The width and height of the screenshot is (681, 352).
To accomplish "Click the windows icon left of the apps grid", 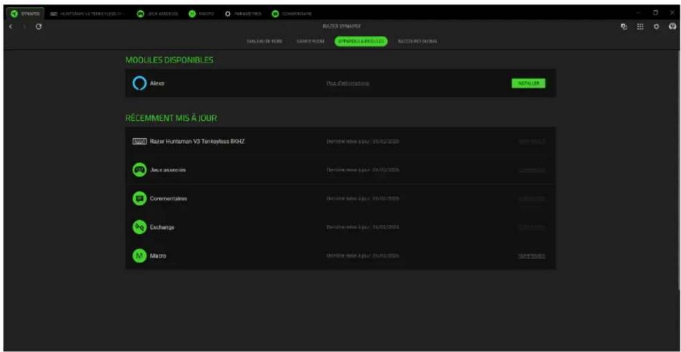I will 623,26.
